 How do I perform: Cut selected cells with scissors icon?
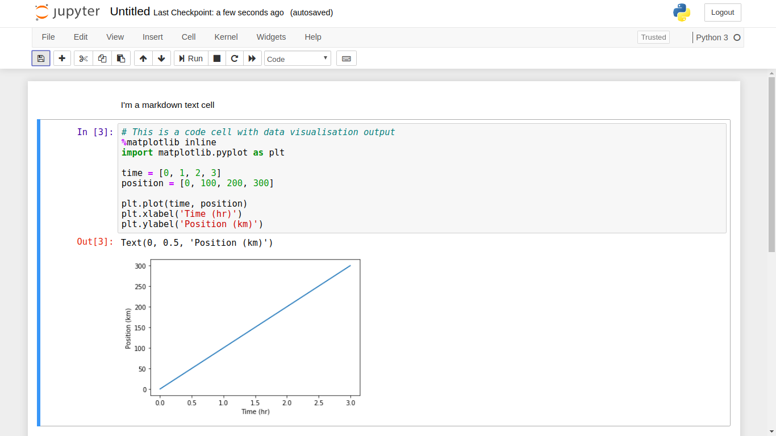[84, 58]
